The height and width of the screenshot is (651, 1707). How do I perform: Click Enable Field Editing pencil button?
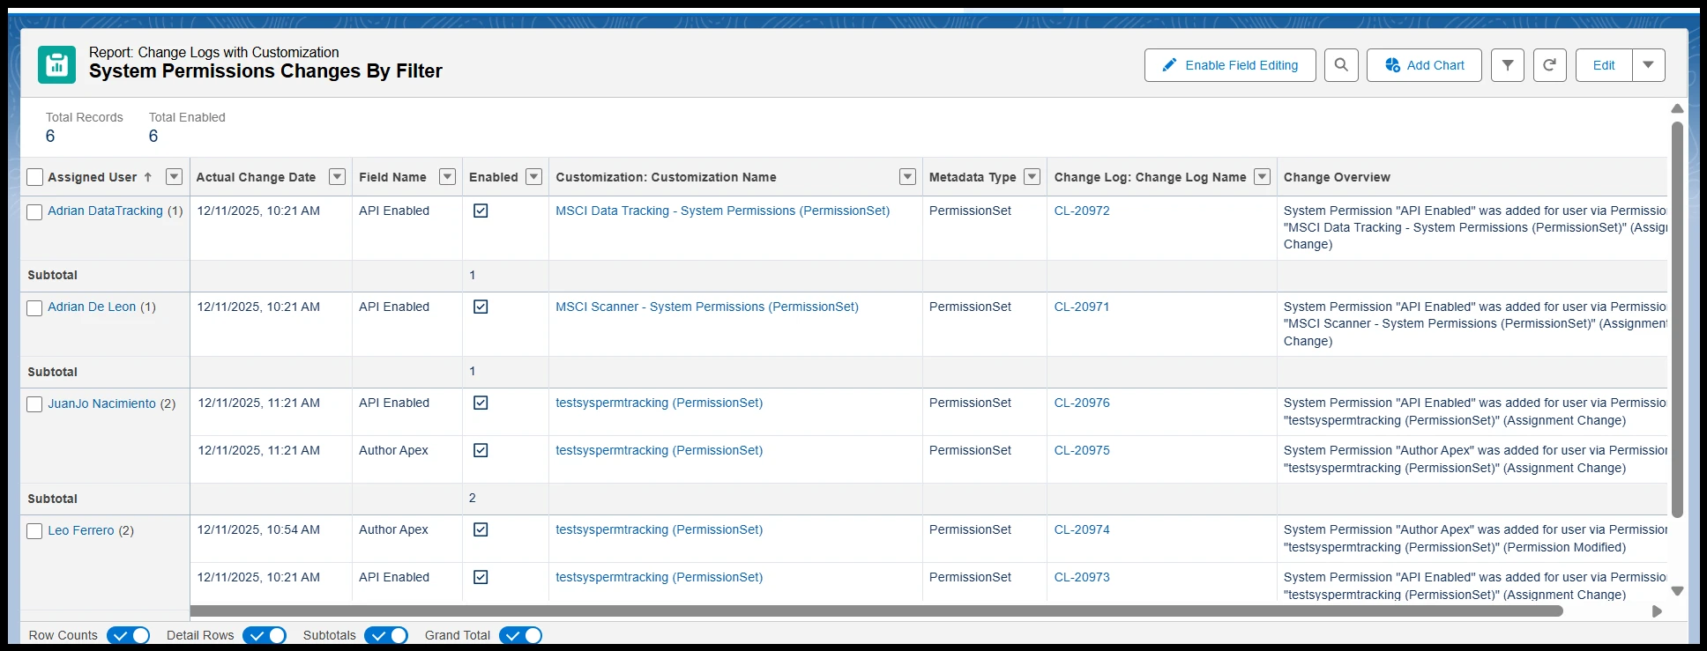pos(1230,65)
